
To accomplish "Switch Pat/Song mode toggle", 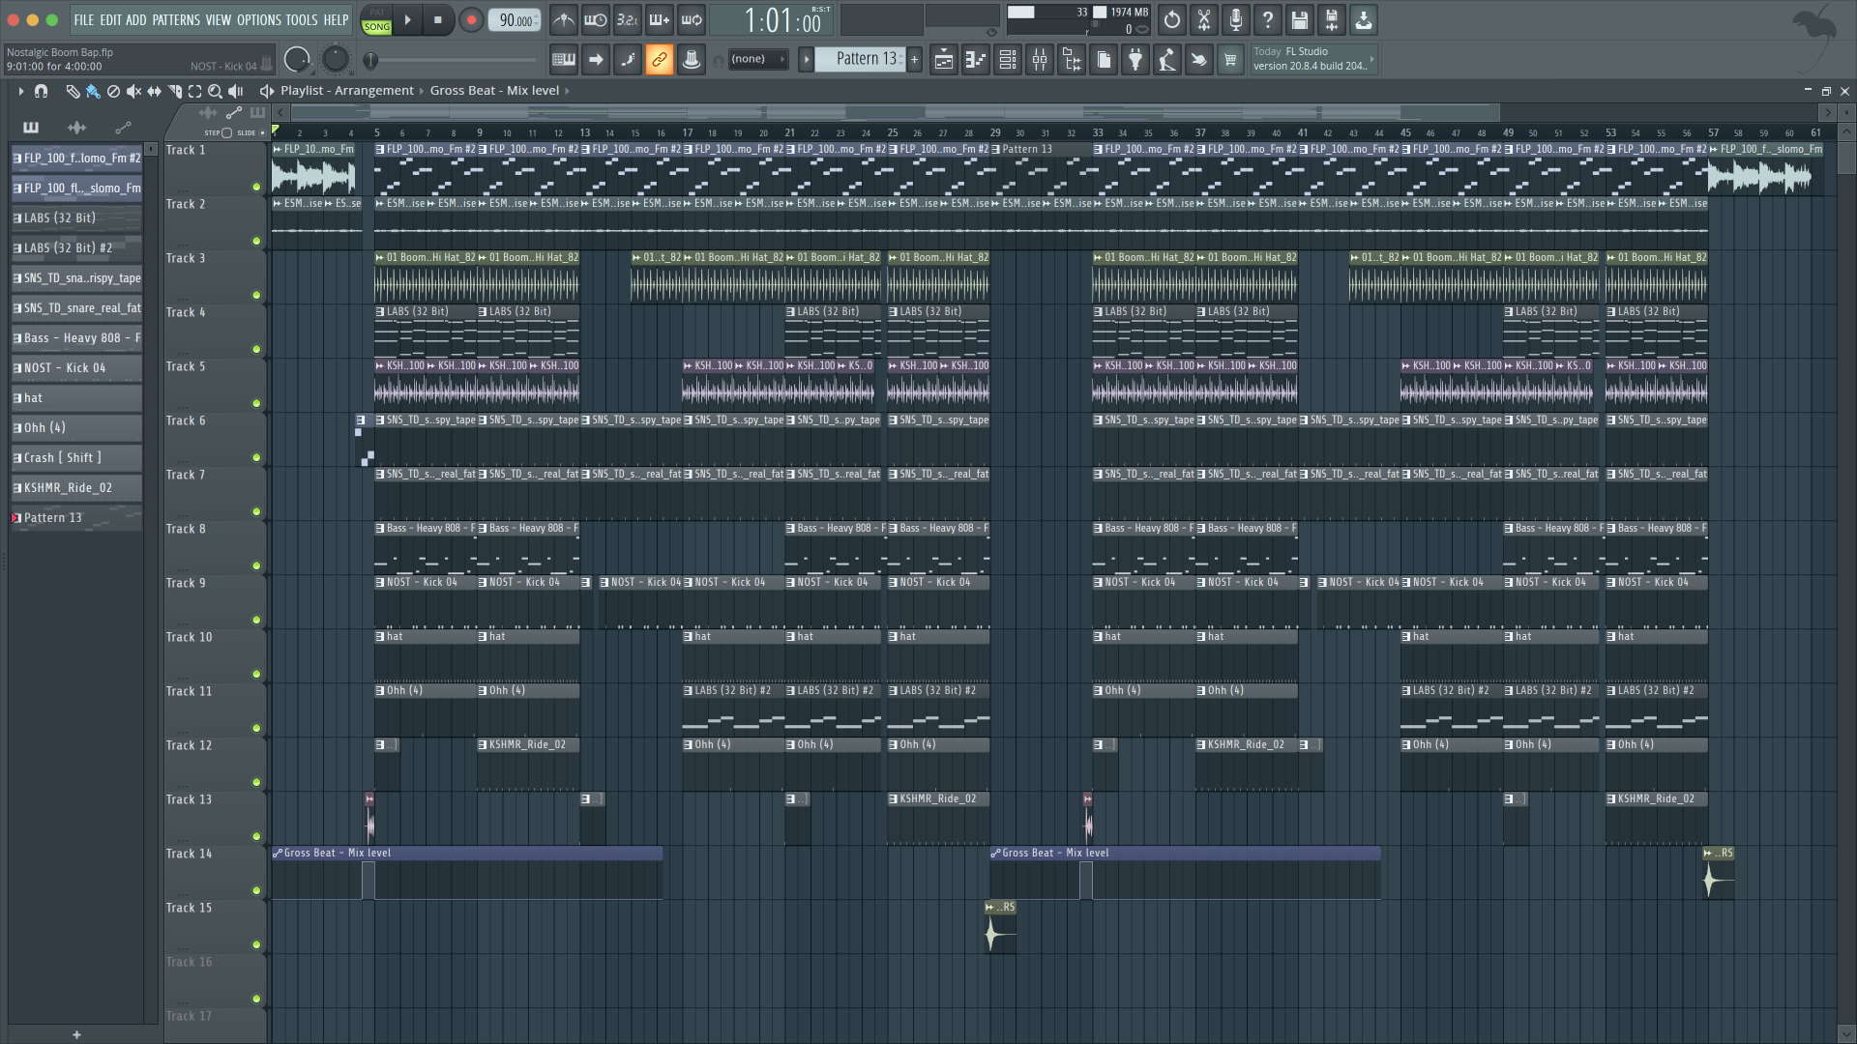I will tap(376, 20).
